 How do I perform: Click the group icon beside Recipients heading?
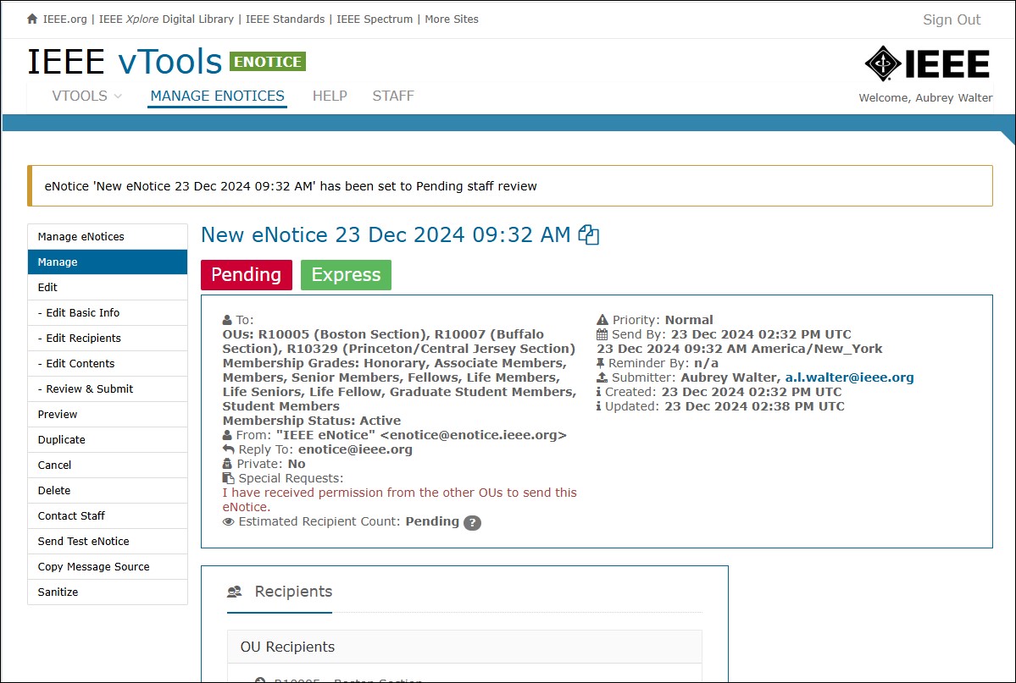[x=235, y=591]
